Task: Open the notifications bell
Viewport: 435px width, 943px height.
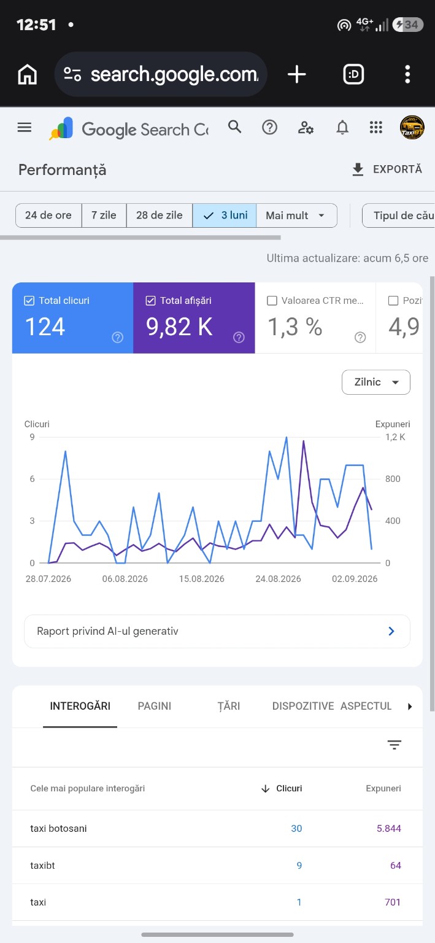Action: (x=342, y=127)
